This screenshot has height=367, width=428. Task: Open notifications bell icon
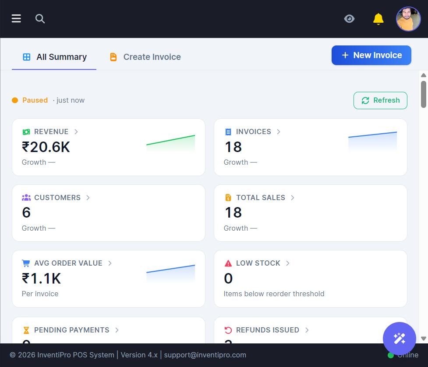point(378,19)
